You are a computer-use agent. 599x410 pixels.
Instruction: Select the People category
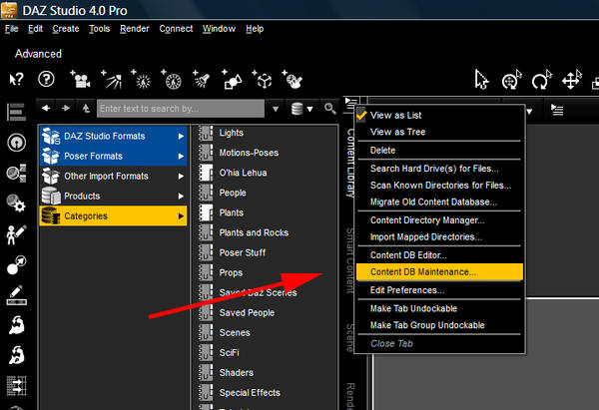pyautogui.click(x=233, y=193)
